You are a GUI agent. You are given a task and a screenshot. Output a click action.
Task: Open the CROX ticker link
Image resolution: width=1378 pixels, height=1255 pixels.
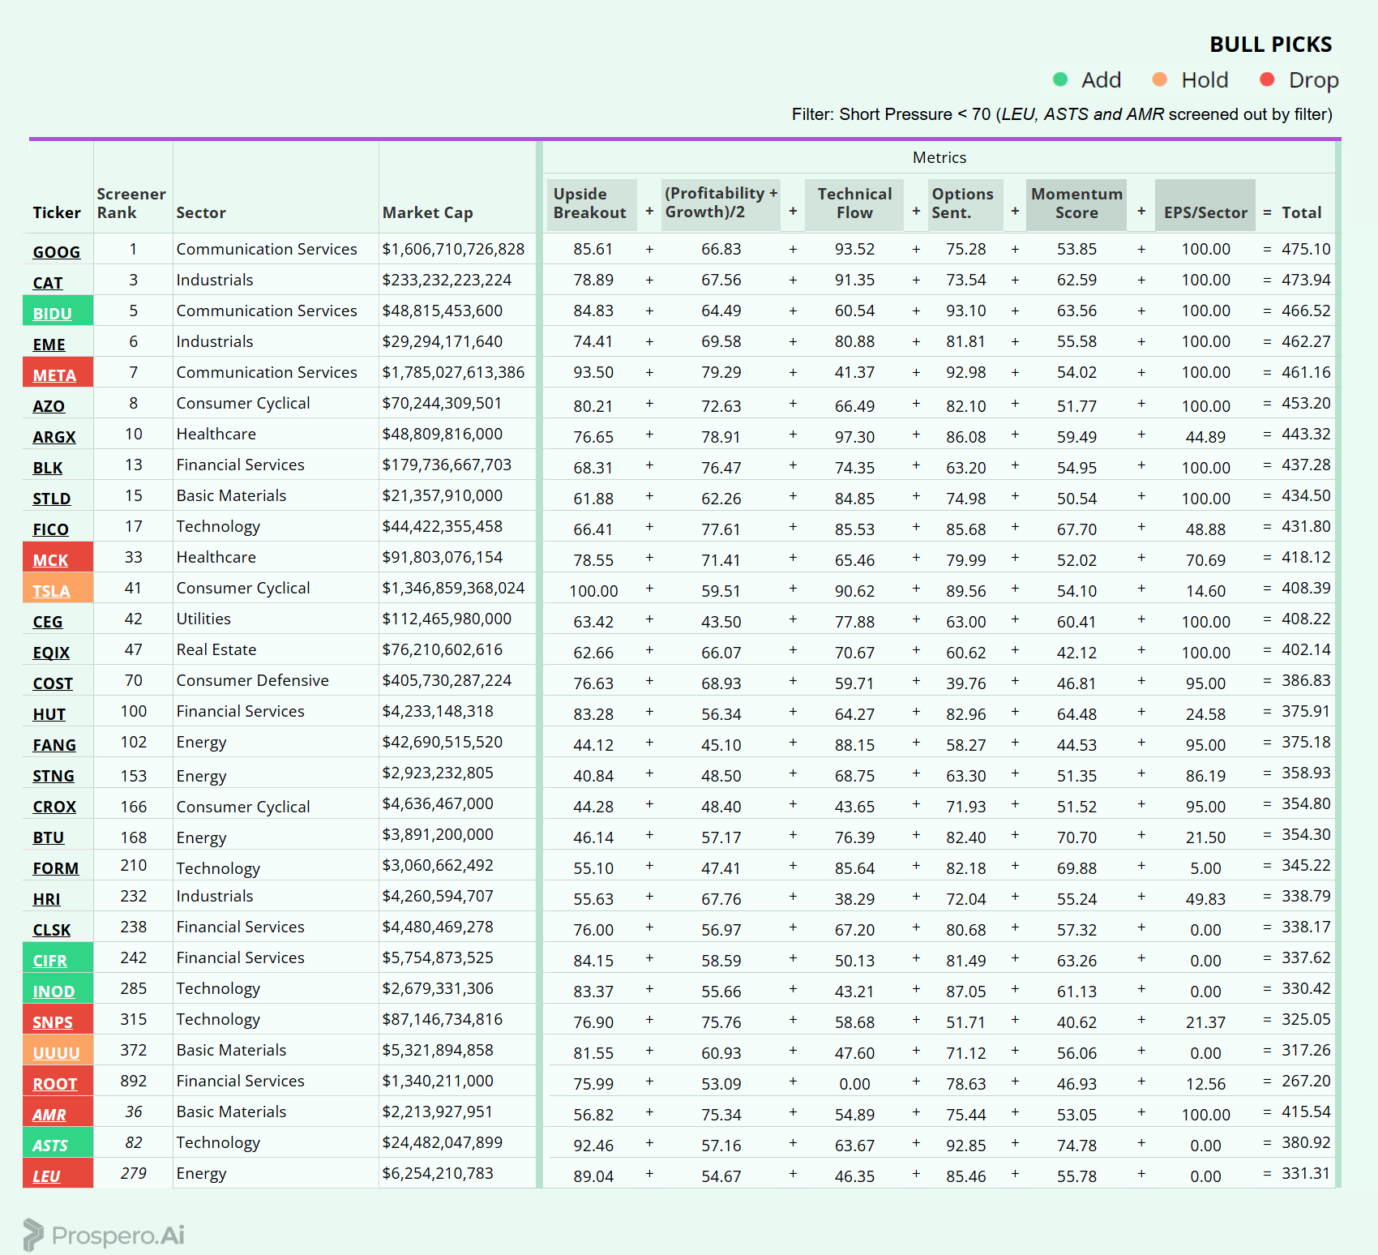click(54, 807)
